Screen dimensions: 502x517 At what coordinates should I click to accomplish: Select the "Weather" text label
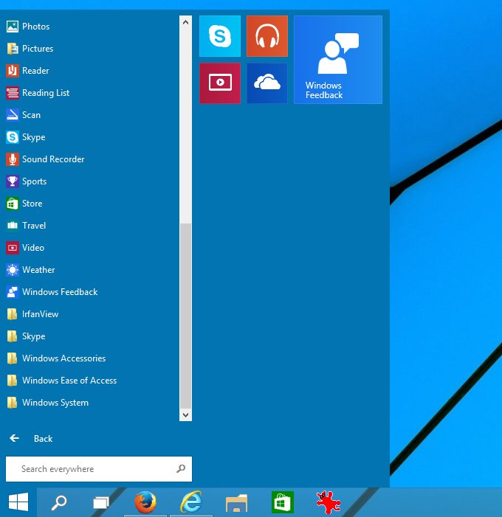pyautogui.click(x=38, y=270)
